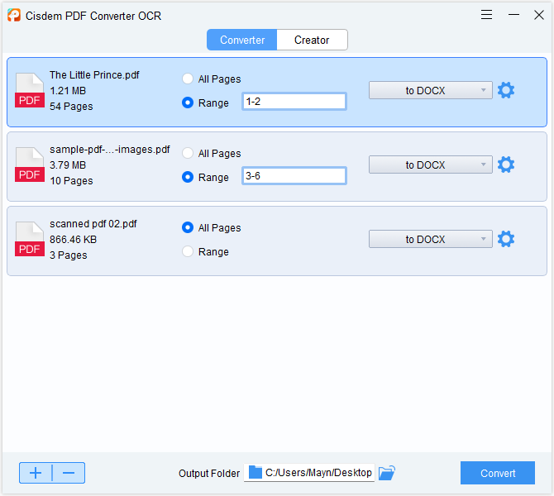Click PDF icon of The Little Prince.pdf

click(30, 90)
